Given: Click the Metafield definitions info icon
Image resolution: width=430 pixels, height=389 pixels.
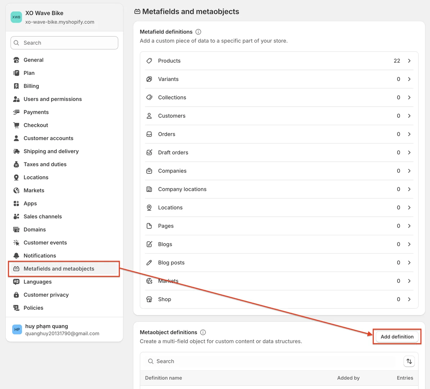Looking at the screenshot, I should tap(198, 32).
